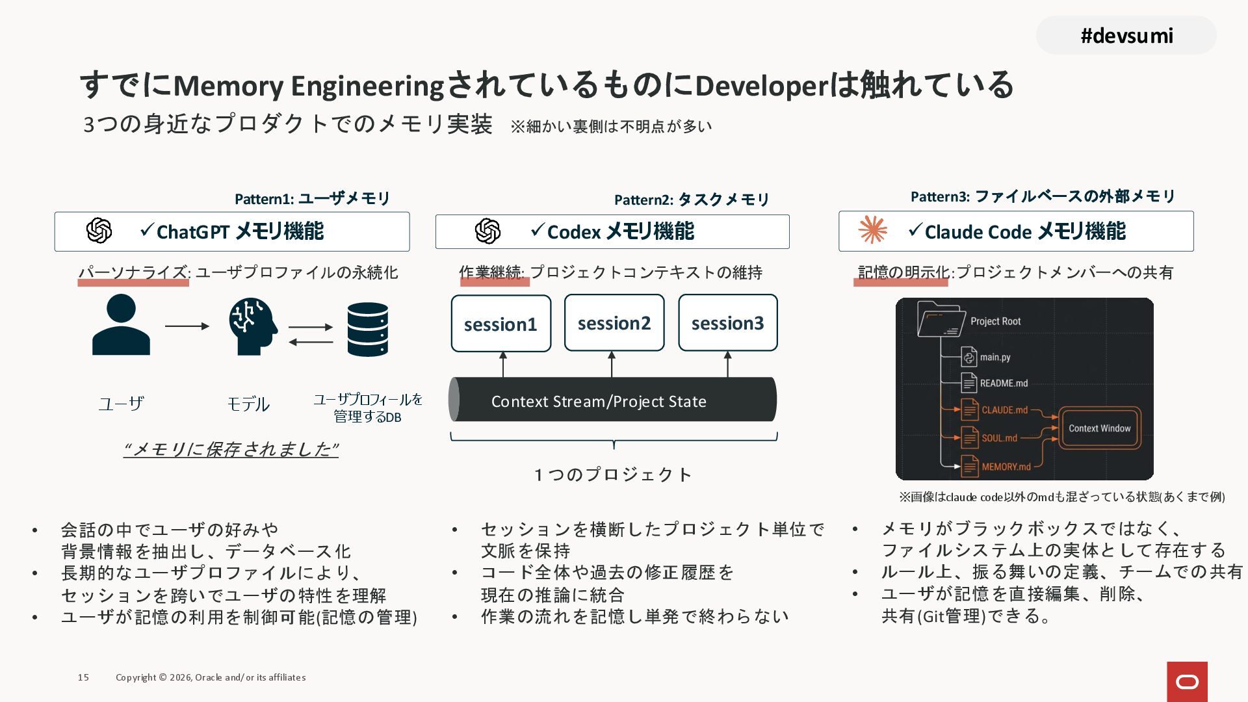Click the checkmark before Codex メモリ機能

click(x=537, y=229)
